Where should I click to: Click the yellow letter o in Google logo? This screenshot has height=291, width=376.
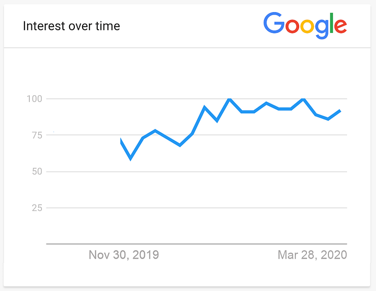307,26
